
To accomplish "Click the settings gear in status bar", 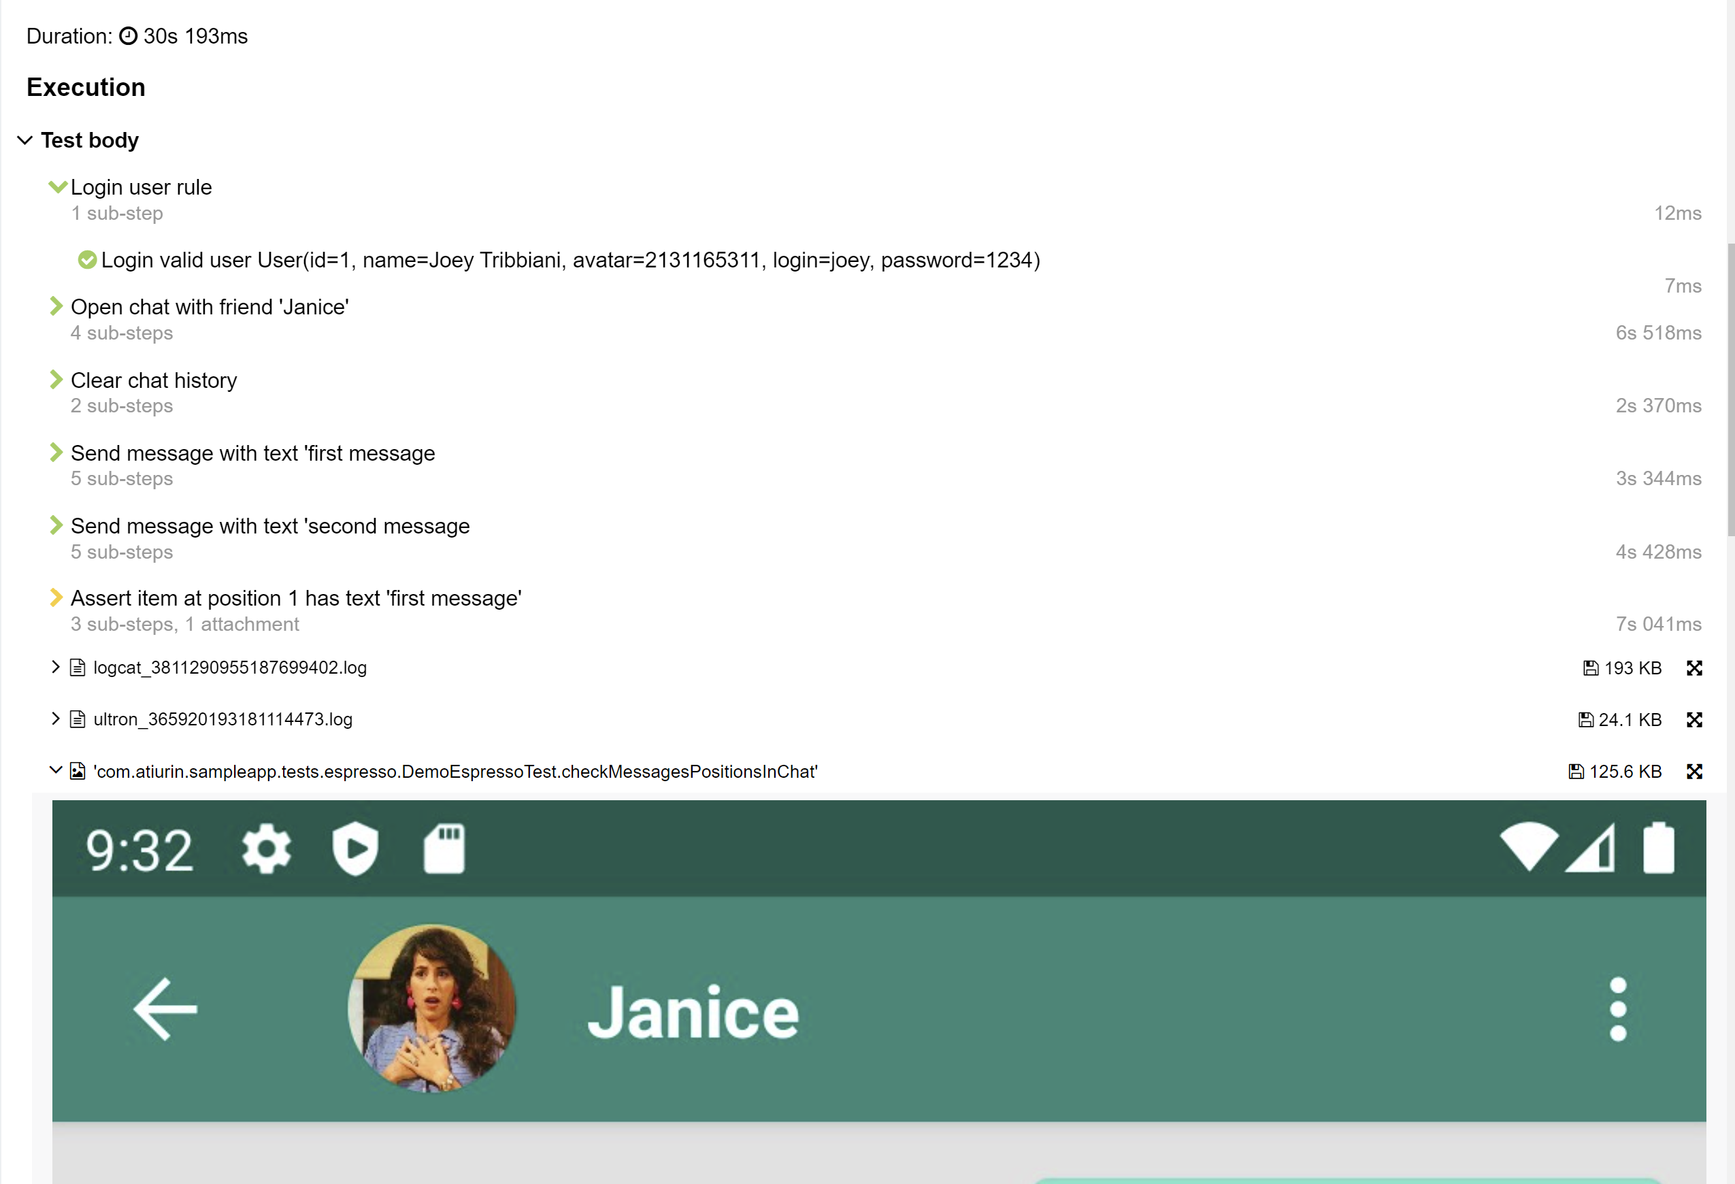I will (267, 849).
